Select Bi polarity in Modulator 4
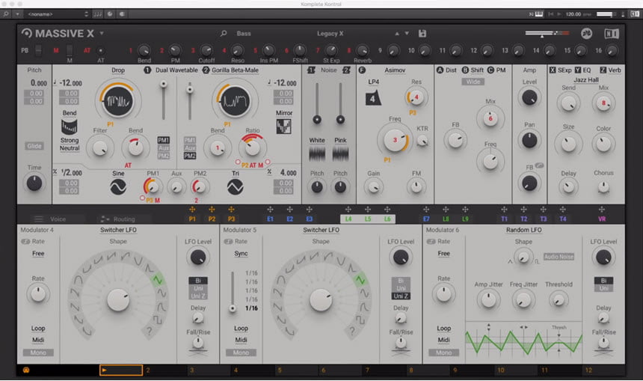The height and width of the screenshot is (381, 643). pos(198,281)
